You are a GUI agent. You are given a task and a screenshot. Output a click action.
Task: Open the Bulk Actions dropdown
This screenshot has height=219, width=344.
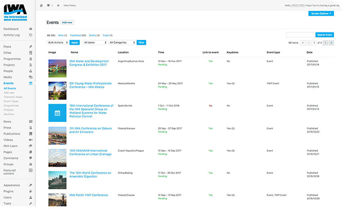coord(58,42)
